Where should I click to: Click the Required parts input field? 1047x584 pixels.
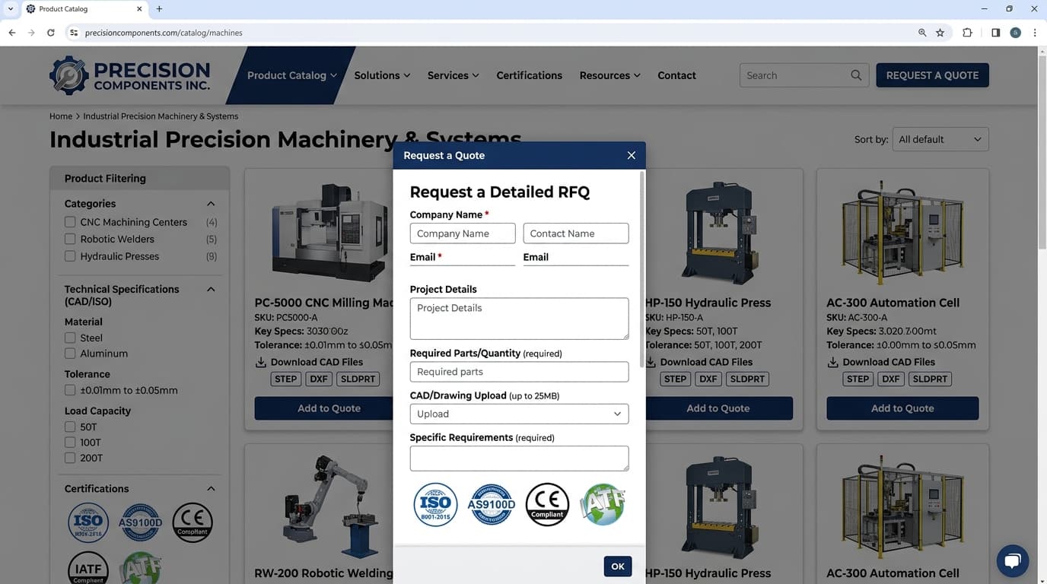(x=519, y=372)
